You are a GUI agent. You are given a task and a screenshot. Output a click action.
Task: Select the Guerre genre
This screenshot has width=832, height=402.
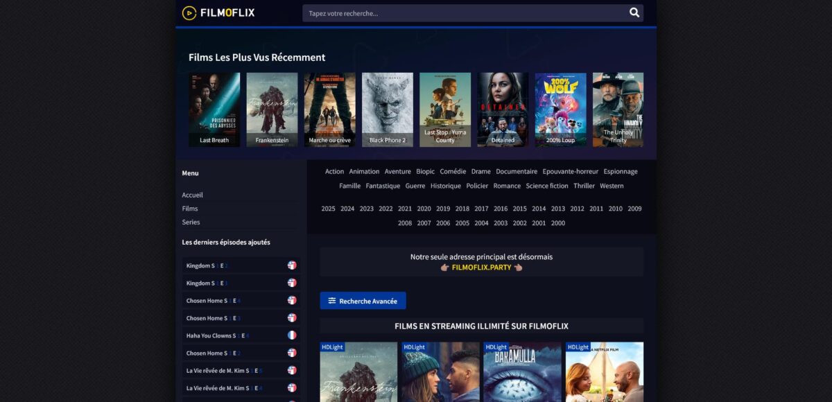(415, 186)
